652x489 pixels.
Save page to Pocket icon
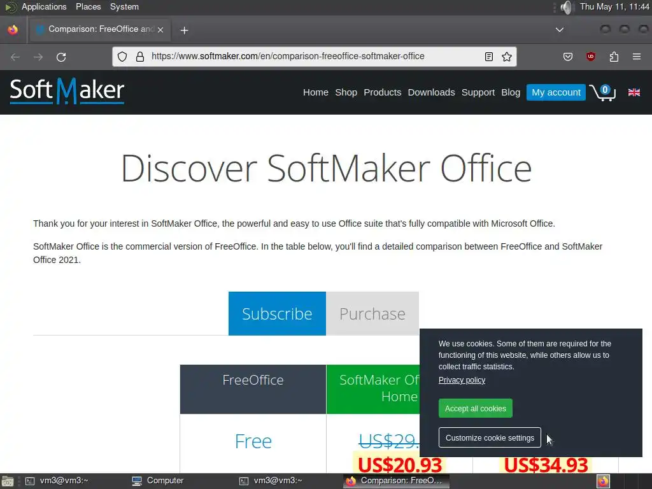click(567, 57)
